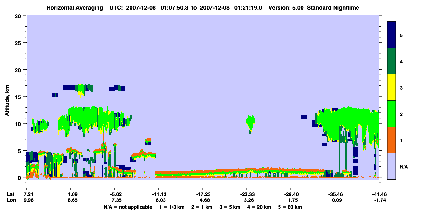Screen dimensions: 421x216
Task: Click the longitude value '8.65'
Action: (x=72, y=200)
